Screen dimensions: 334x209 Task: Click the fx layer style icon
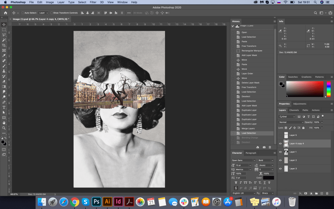pyautogui.click(x=300, y=193)
